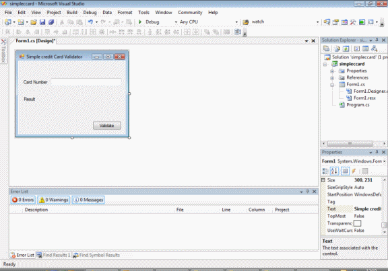
Task: Click the Save All icon
Action: (x=51, y=22)
